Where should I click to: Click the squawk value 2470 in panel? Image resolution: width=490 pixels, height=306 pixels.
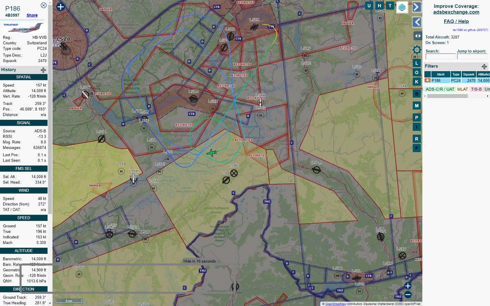tap(42, 60)
